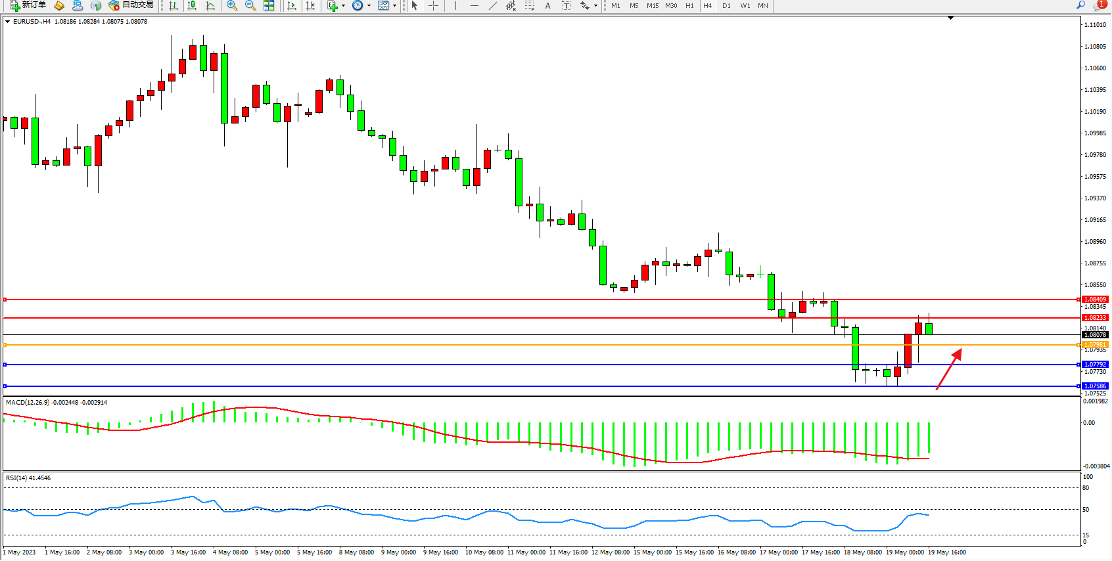Viewport: 1112px width, 561px height.
Task: Select line chart display icon
Action: pos(210,5)
